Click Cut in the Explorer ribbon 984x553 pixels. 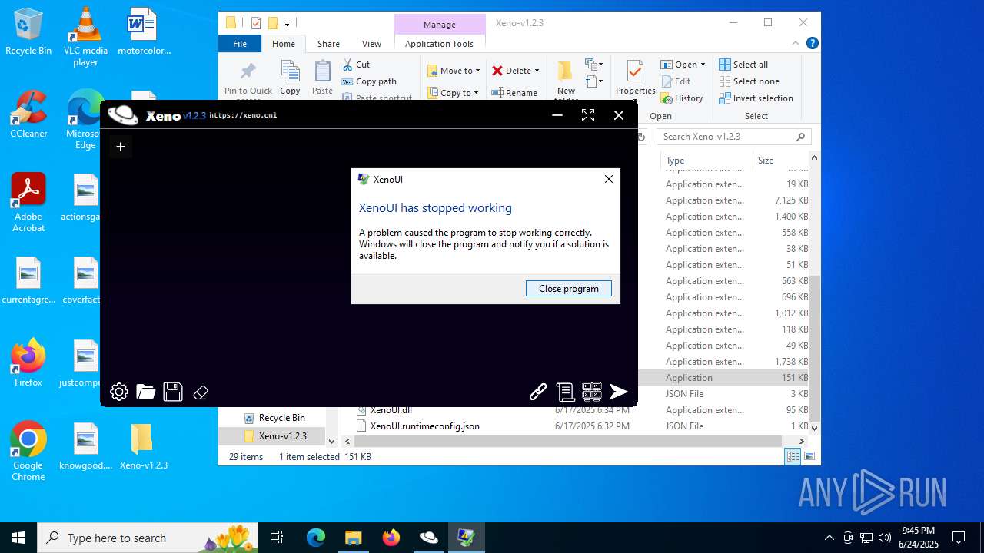point(356,65)
